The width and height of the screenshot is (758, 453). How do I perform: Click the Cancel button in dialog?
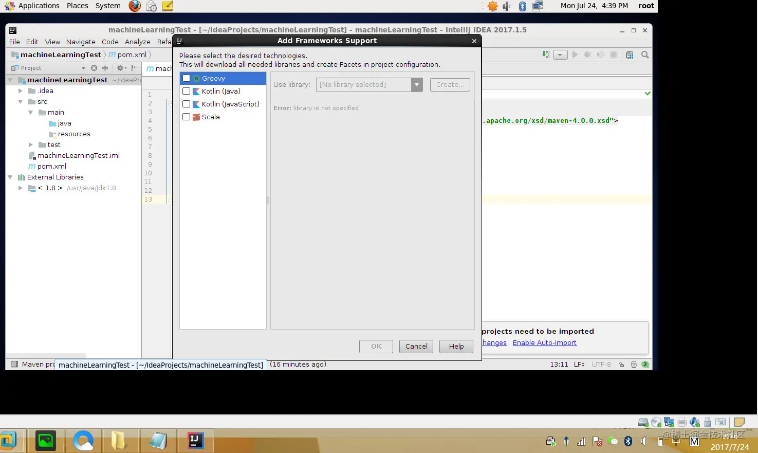pos(416,347)
